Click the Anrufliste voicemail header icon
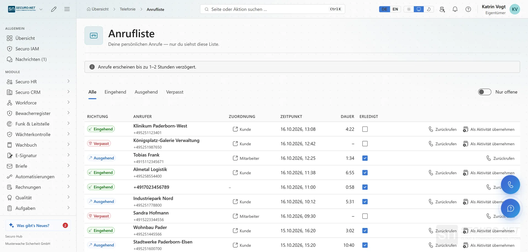 click(94, 36)
